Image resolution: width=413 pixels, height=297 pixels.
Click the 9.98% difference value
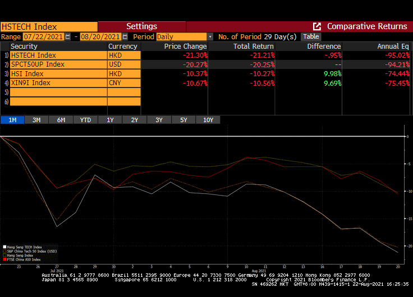[332, 74]
